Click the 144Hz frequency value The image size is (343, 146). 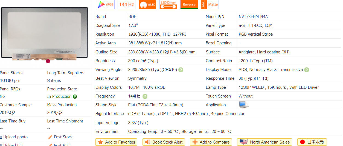(134, 96)
